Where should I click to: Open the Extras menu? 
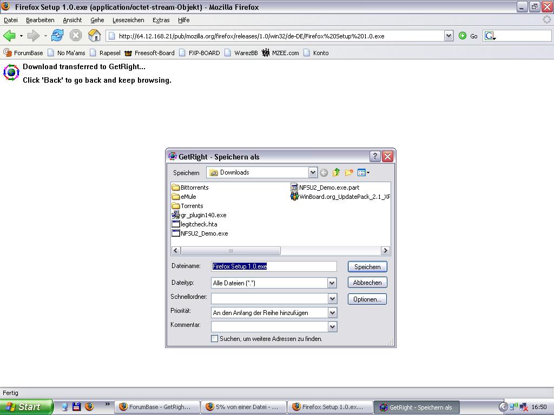click(161, 20)
